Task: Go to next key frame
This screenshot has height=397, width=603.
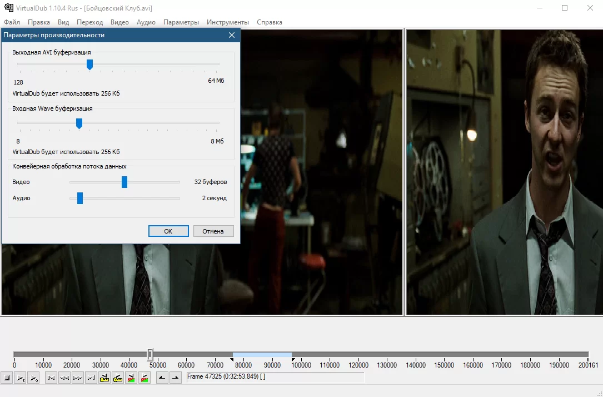Action: tap(118, 378)
